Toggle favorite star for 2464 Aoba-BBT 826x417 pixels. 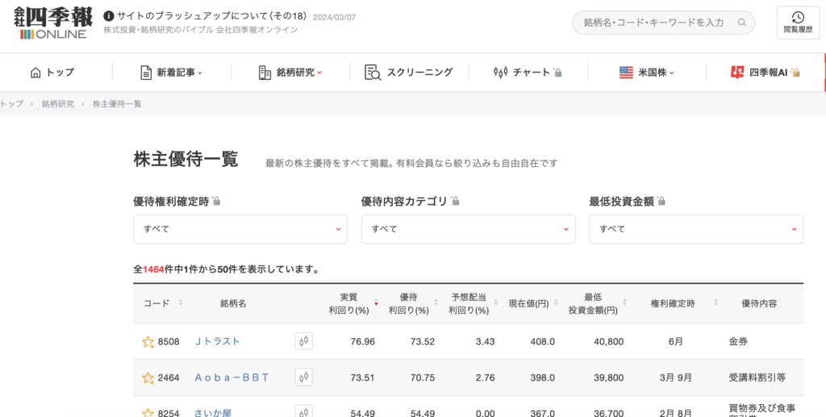pyautogui.click(x=148, y=377)
